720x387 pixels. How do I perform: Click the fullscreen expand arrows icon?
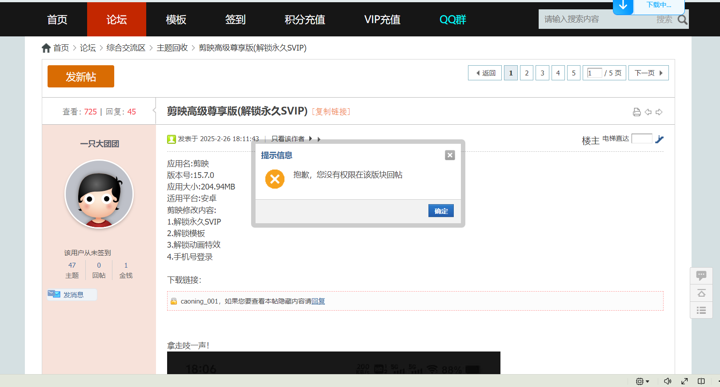pos(684,381)
